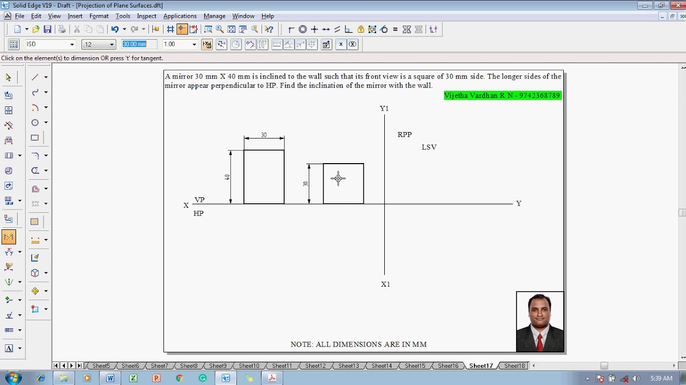Select the Fill hatch tool
The width and height of the screenshot is (686, 385).
pyautogui.click(x=35, y=221)
